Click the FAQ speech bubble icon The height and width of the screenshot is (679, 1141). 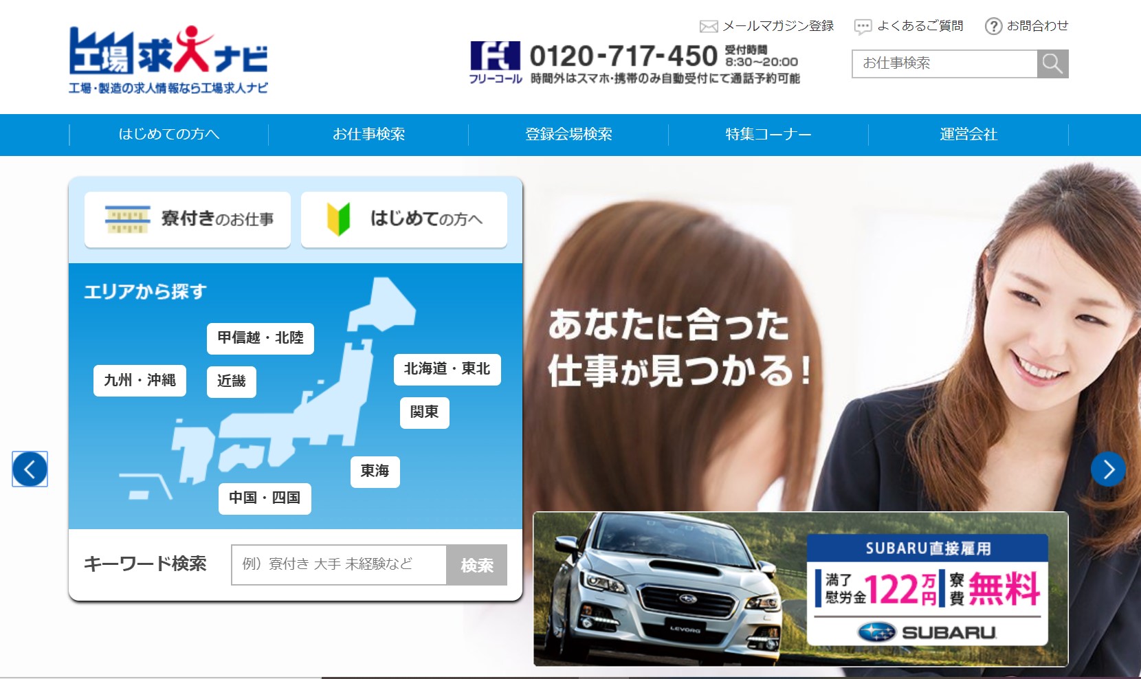click(862, 27)
